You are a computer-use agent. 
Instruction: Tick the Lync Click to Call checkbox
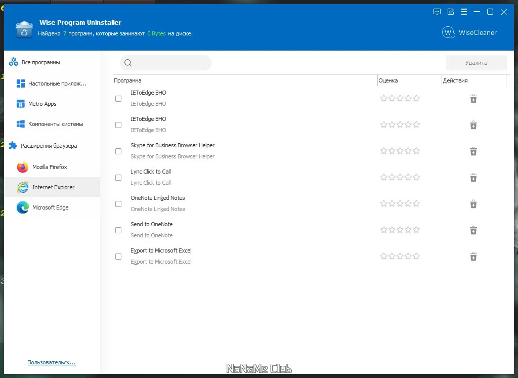point(118,178)
